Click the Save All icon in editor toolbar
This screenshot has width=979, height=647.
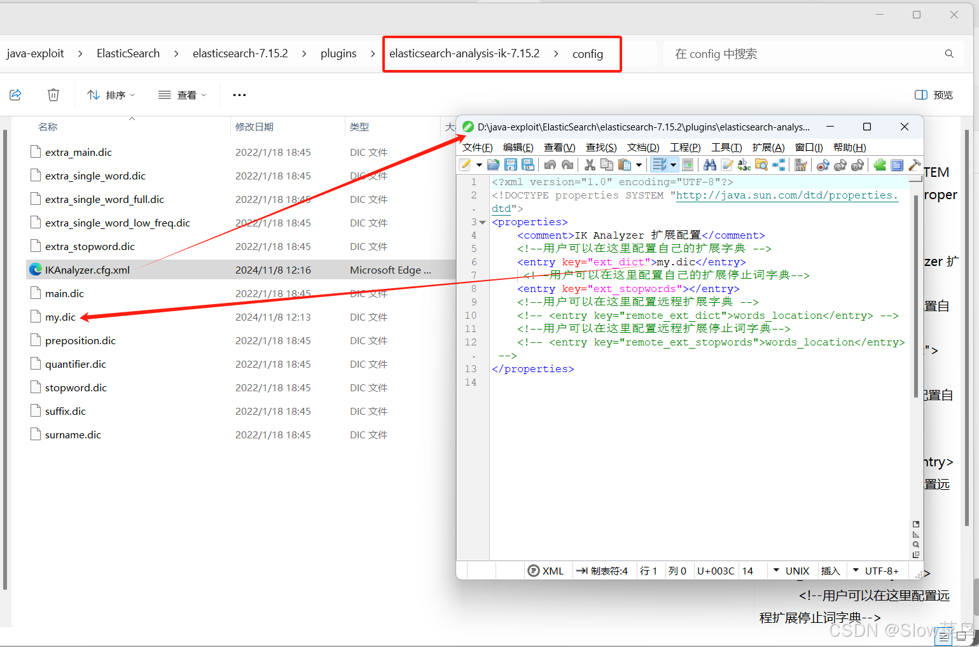527,165
